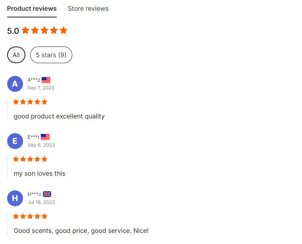
Task: Click the five stars on H***o's review
Action: click(x=30, y=216)
